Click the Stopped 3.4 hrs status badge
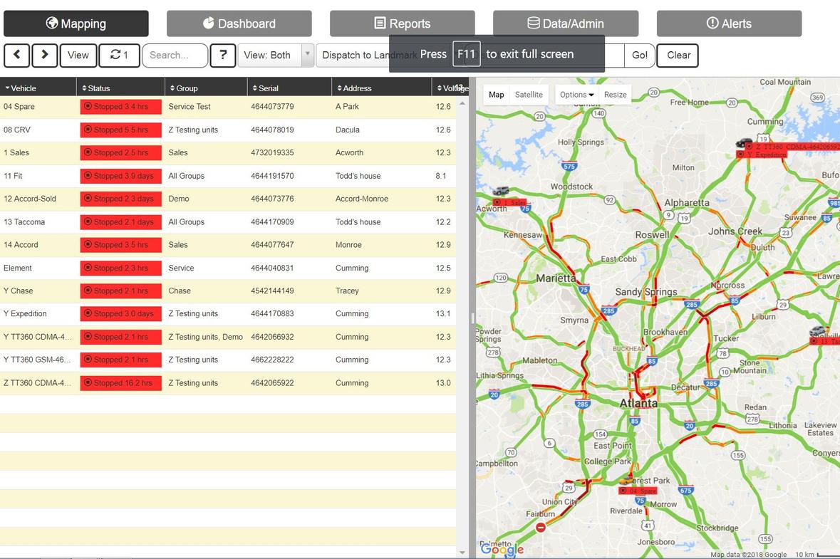 click(x=120, y=107)
